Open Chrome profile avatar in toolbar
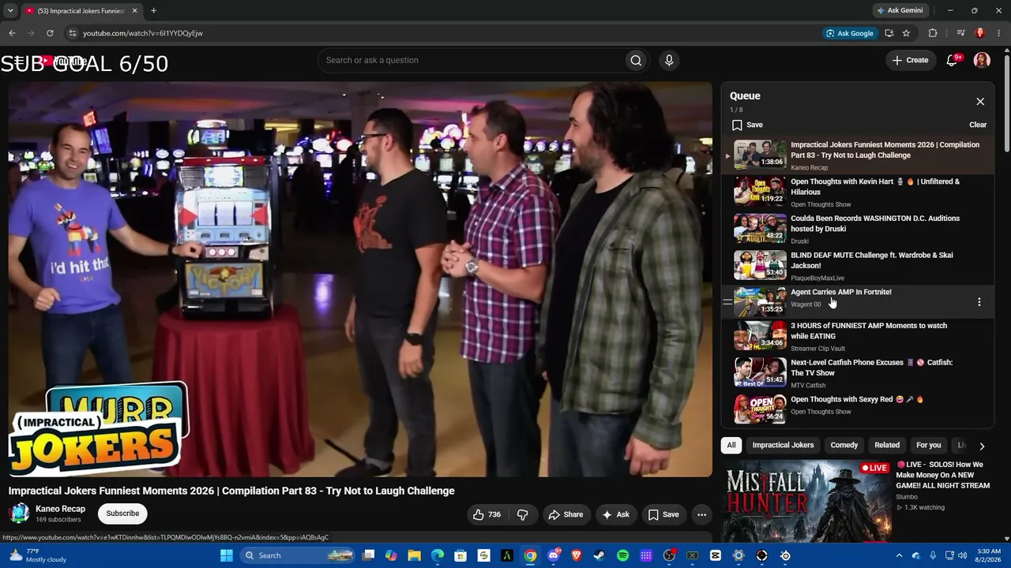 [980, 33]
